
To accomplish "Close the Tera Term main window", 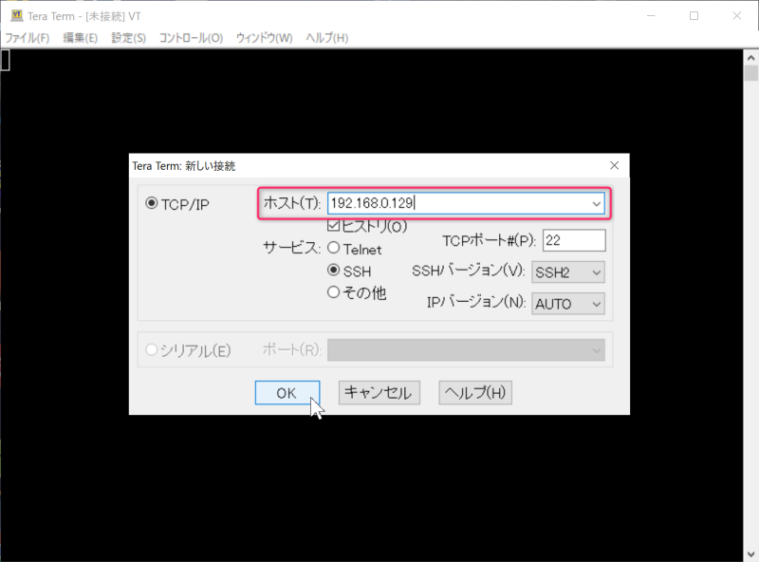I will pyautogui.click(x=737, y=15).
